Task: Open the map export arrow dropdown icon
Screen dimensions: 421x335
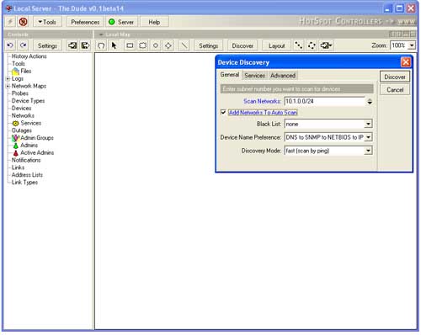Action: [x=326, y=45]
